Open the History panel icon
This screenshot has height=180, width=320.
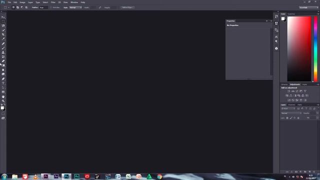[x=276, y=16]
